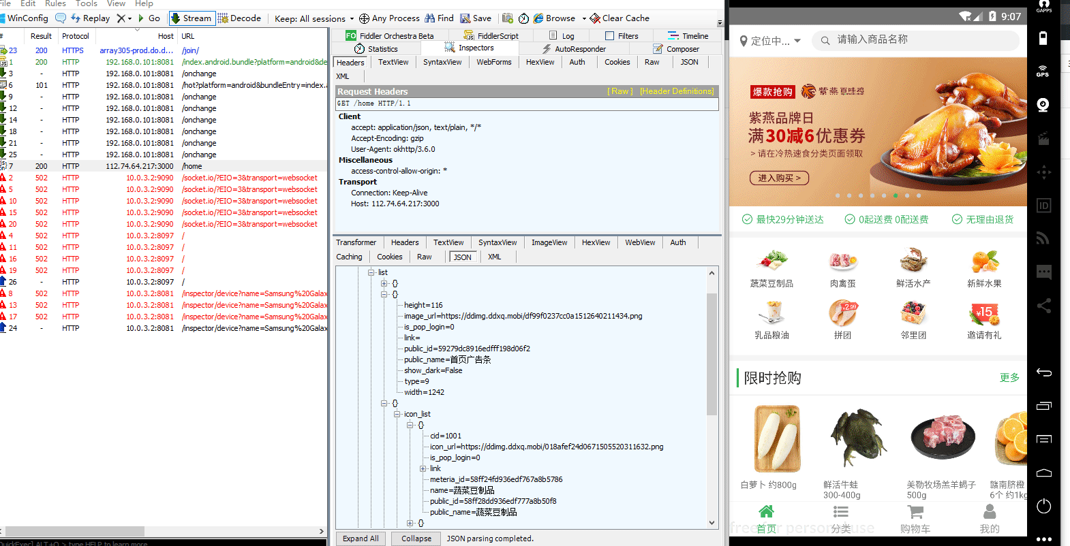This screenshot has height=546, width=1070.
Task: Open Any Process target picker
Action: click(389, 18)
